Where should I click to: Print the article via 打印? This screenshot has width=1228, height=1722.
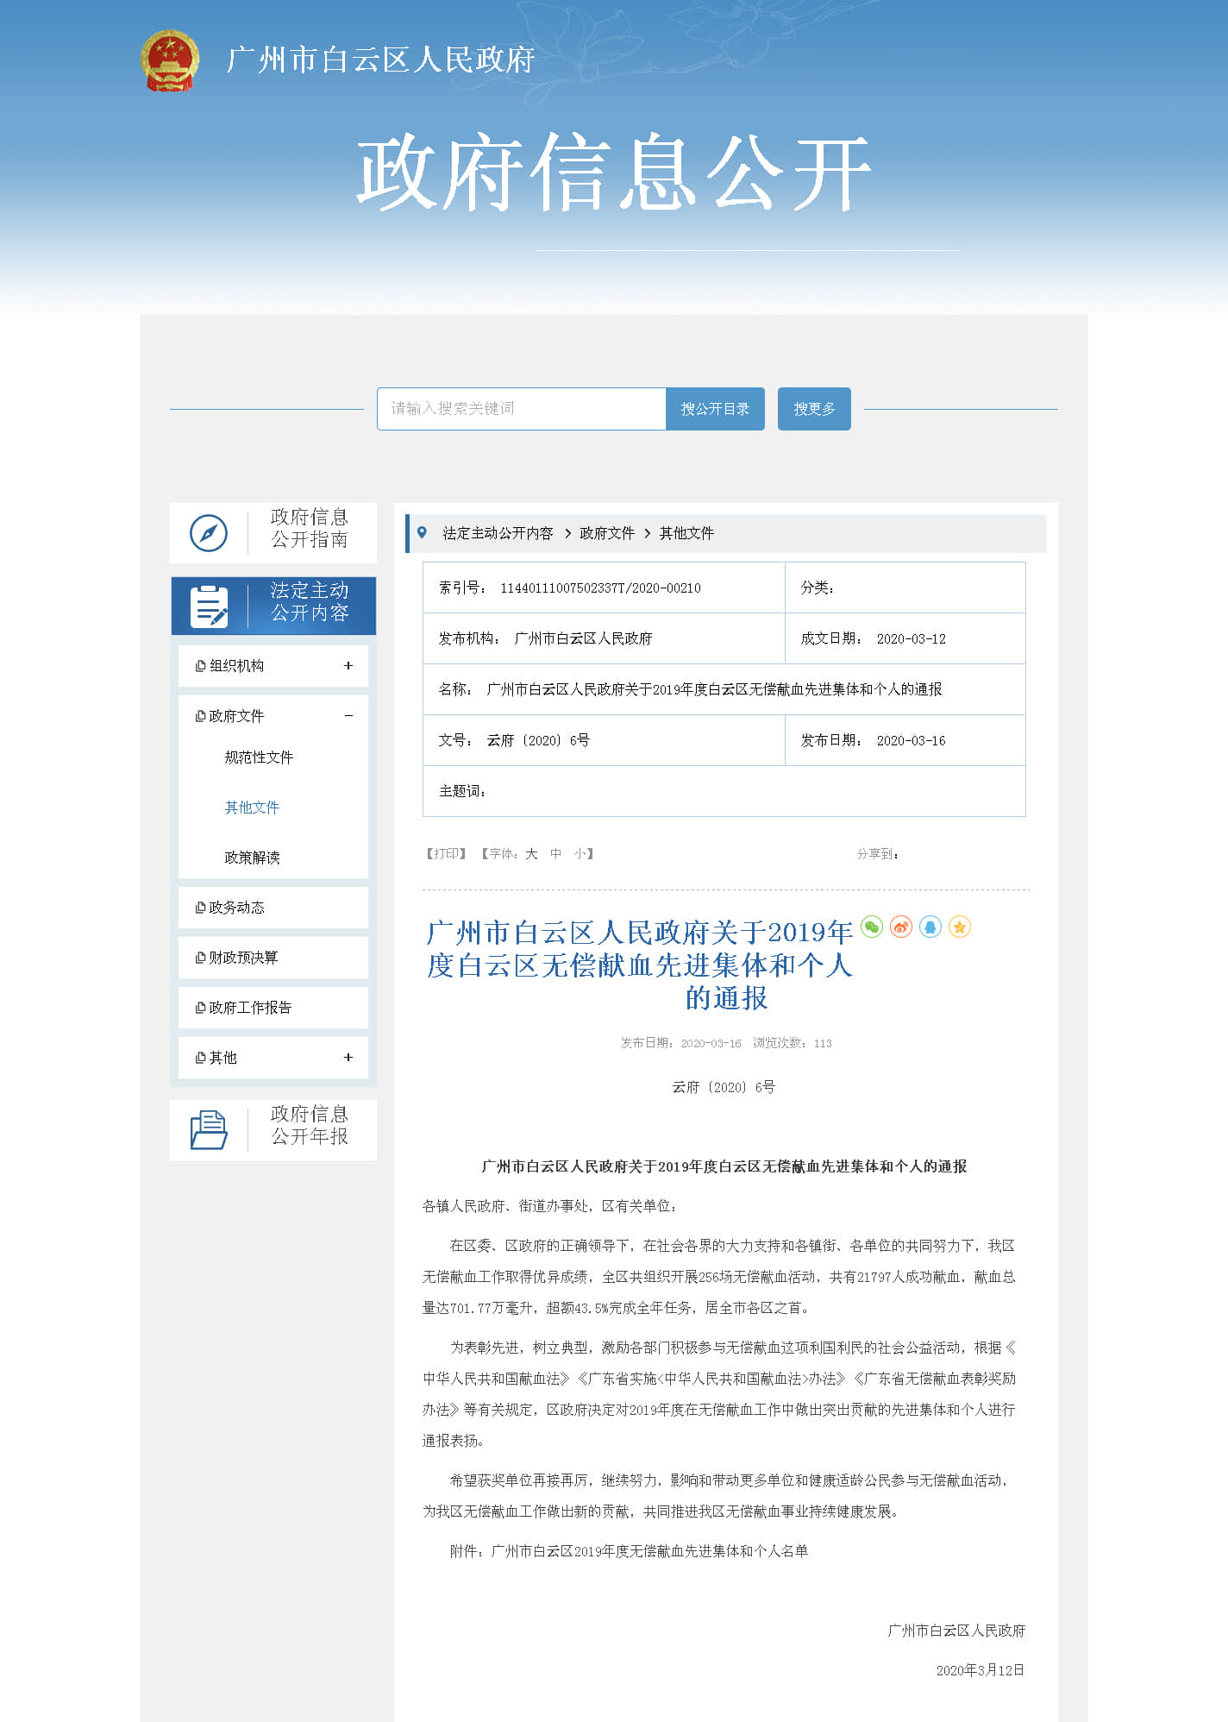point(446,854)
